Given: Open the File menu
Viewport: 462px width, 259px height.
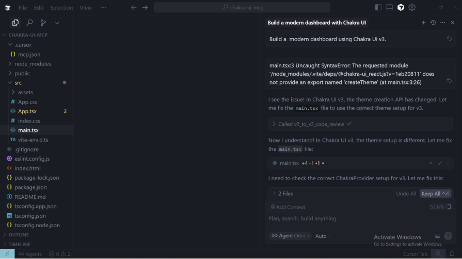Looking at the screenshot, I should coord(23,8).
